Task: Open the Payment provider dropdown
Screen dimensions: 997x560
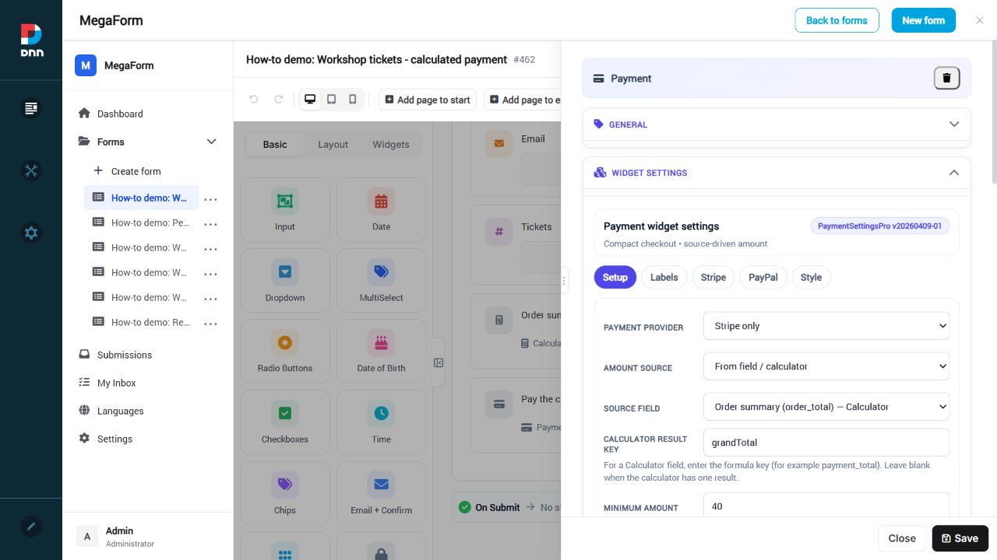Action: click(x=826, y=326)
